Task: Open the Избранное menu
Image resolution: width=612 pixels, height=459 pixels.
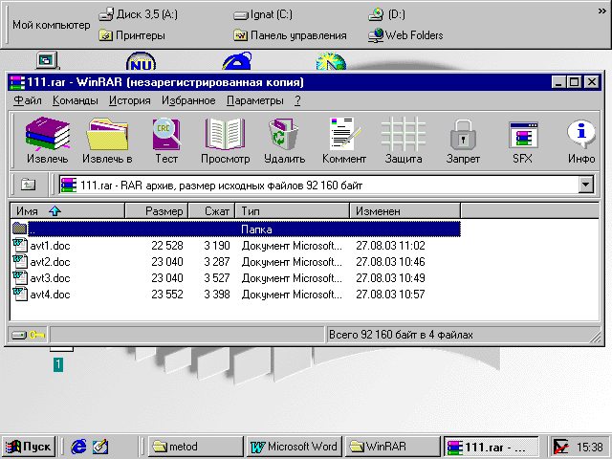Action: [188, 100]
